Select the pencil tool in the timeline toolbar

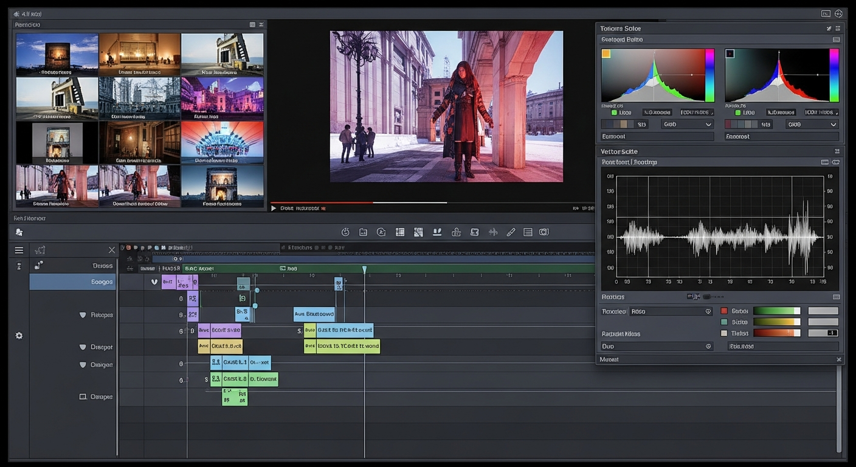[x=511, y=232]
